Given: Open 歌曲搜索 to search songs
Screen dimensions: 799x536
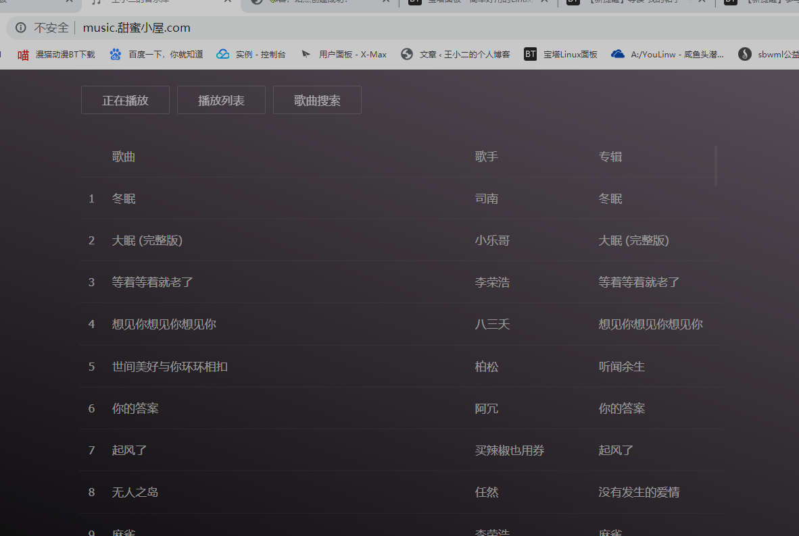Looking at the screenshot, I should point(317,99).
